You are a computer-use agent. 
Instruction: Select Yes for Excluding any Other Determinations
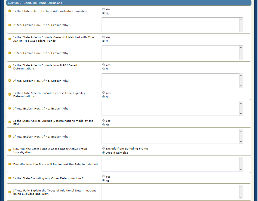click(103, 176)
